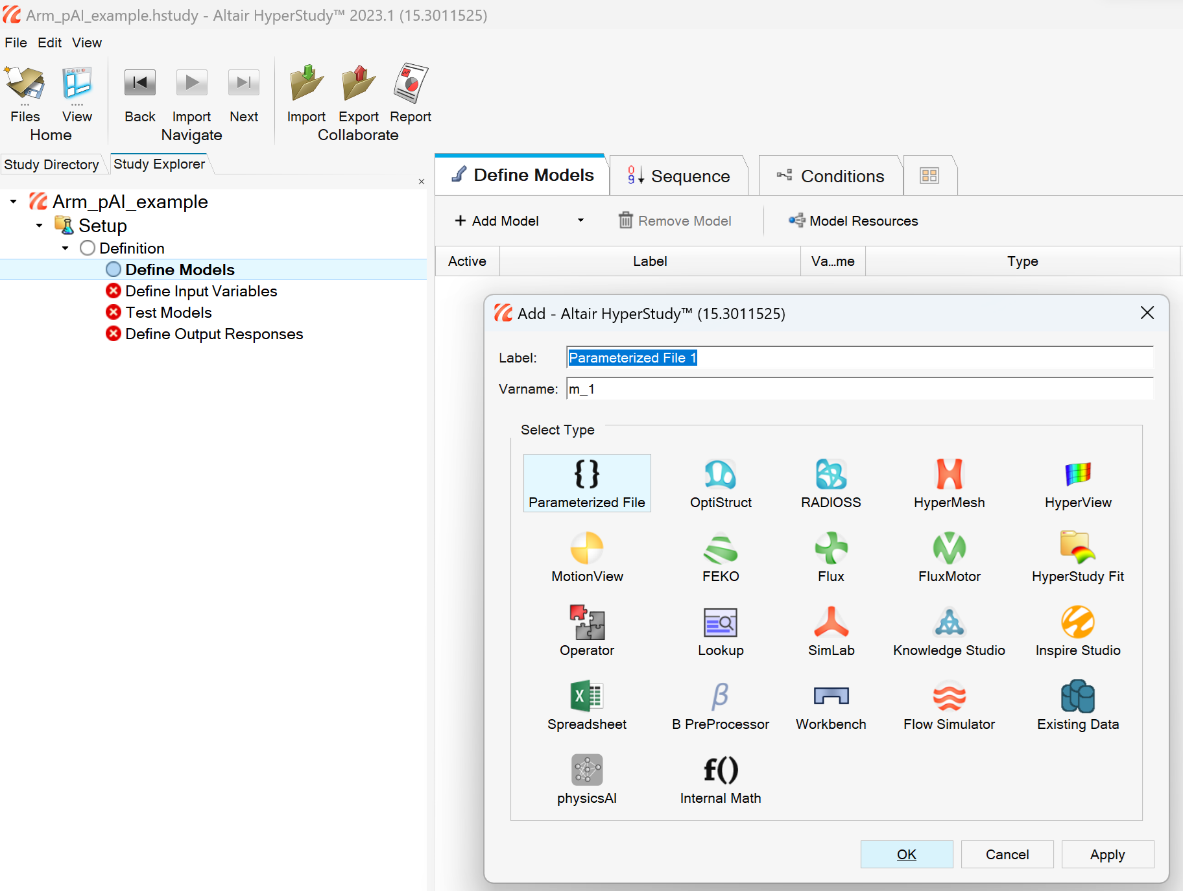Open the grid layout tab icon
Image resolution: width=1183 pixels, height=891 pixels.
click(x=929, y=176)
